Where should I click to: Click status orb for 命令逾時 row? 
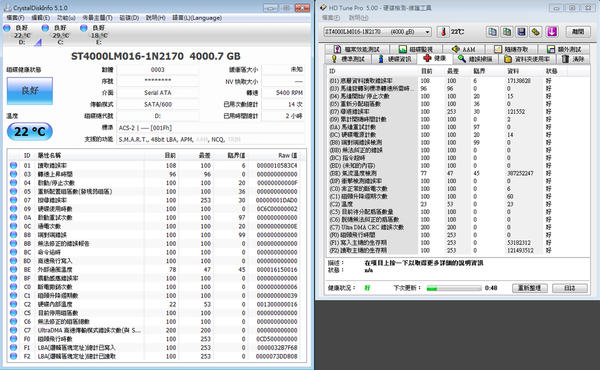pyautogui.click(x=13, y=252)
